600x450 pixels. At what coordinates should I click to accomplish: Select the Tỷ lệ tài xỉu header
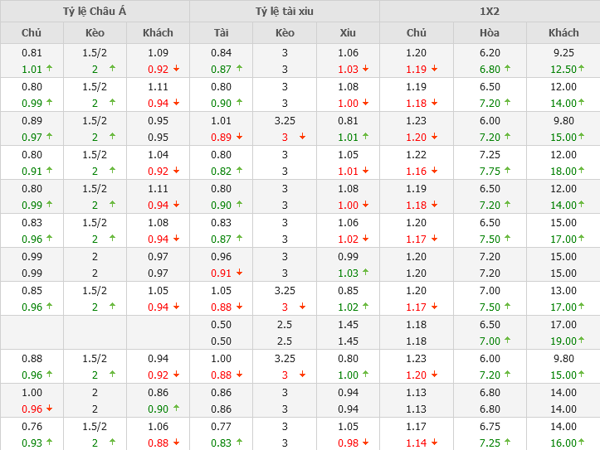pos(285,11)
